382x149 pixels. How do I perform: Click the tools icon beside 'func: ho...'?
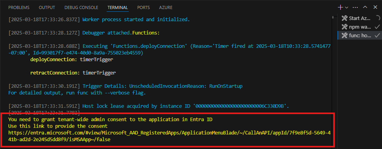(x=344, y=35)
